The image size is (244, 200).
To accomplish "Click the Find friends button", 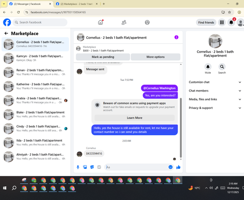I will point(206,22).
